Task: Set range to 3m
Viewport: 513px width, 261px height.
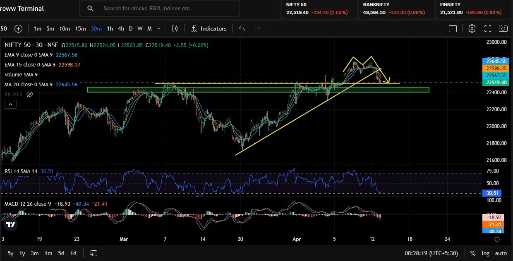Action: click(x=35, y=253)
